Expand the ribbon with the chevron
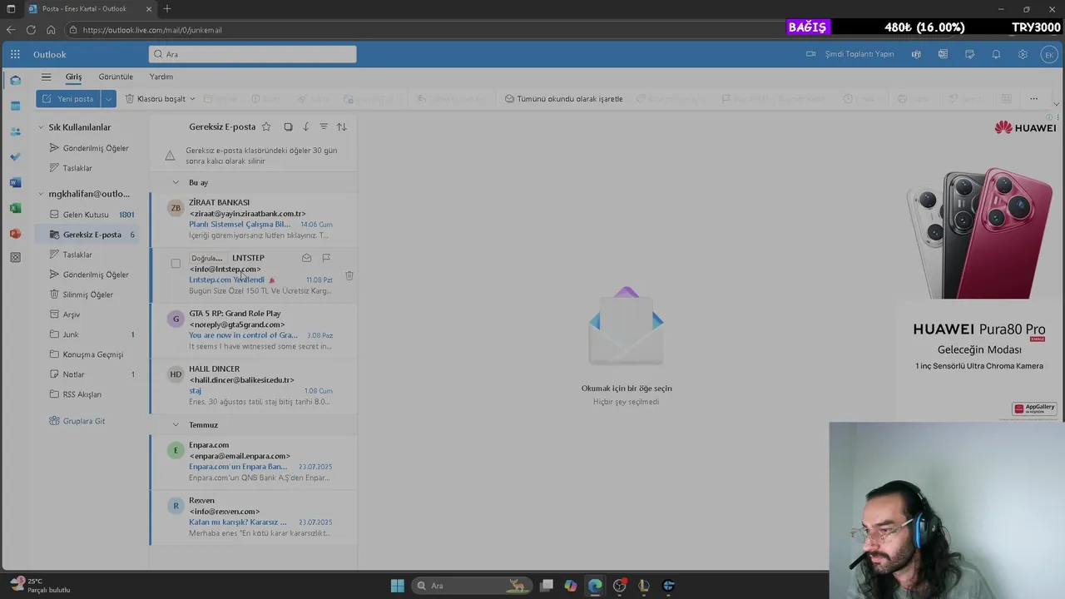Viewport: 1065px width, 599px height. (1057, 105)
